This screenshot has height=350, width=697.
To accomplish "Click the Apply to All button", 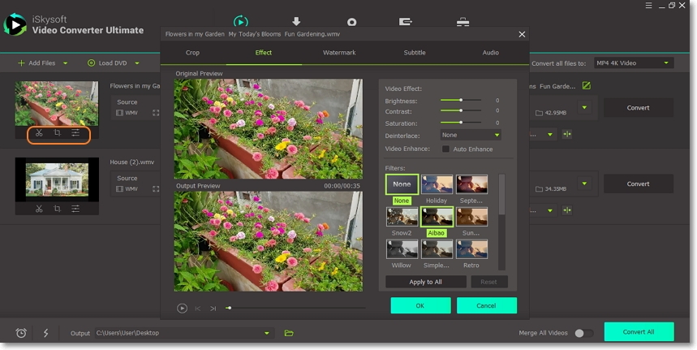I will (425, 282).
